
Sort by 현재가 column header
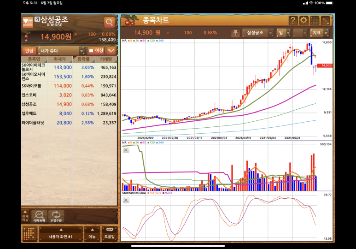click(x=60, y=59)
